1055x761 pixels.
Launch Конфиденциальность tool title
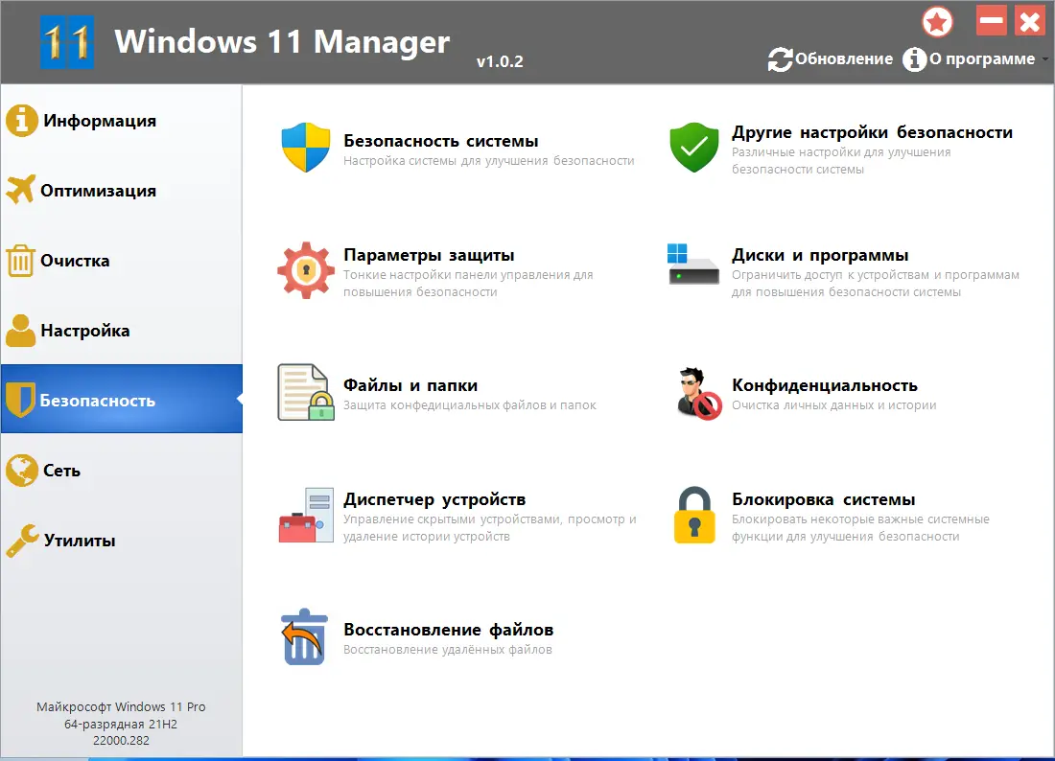[825, 385]
